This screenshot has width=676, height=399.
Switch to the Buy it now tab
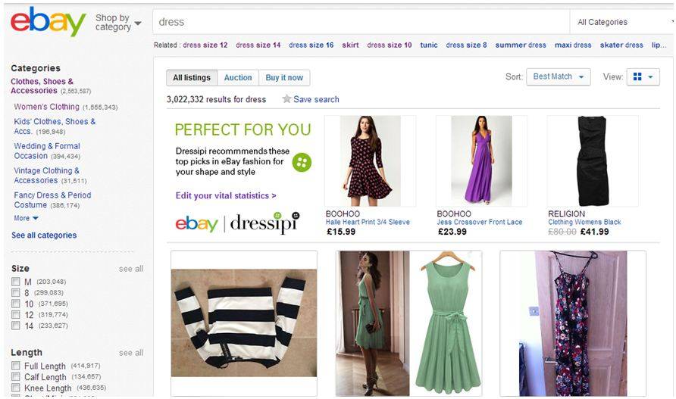[x=284, y=77]
